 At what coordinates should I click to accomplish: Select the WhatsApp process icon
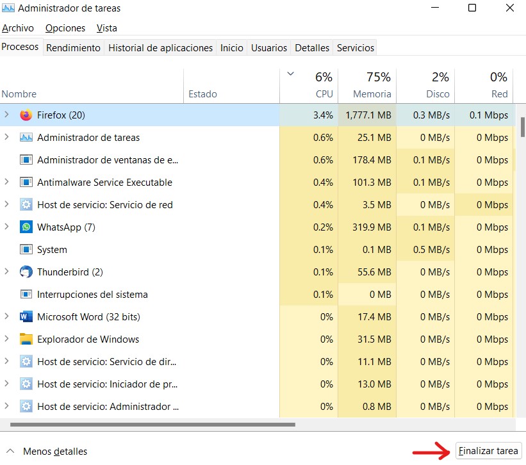(26, 227)
